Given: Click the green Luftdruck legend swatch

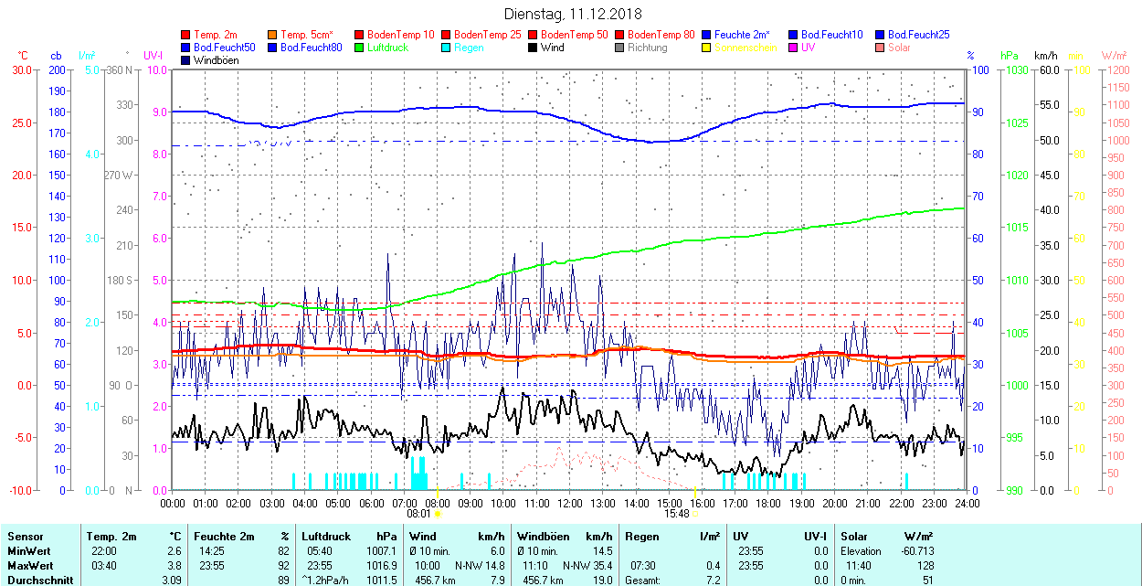Looking at the screenshot, I should point(360,48).
